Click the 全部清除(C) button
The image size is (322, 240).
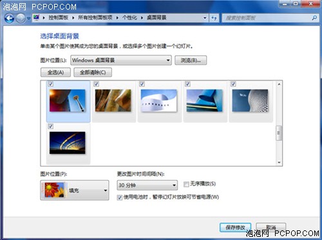(93, 72)
